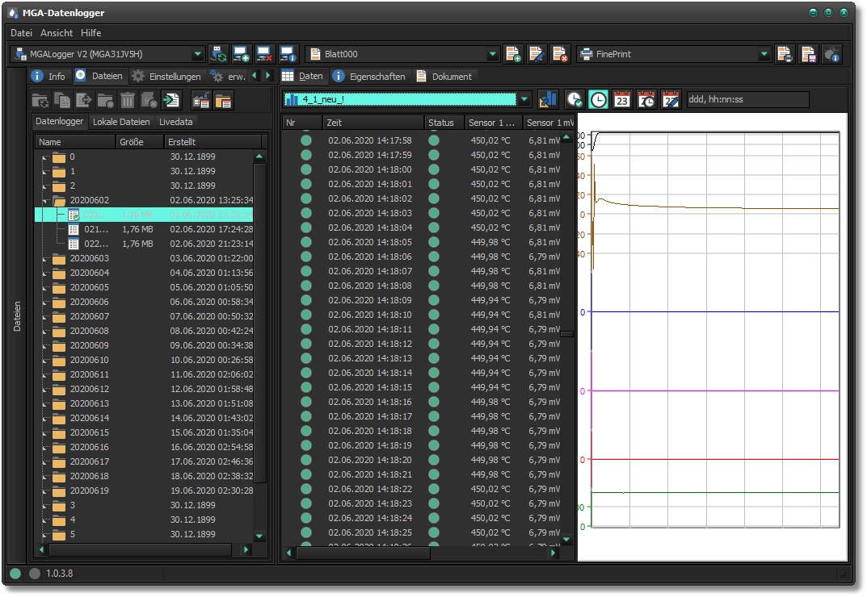Click the add connection monitor icon
The image size is (867, 597).
[x=241, y=54]
